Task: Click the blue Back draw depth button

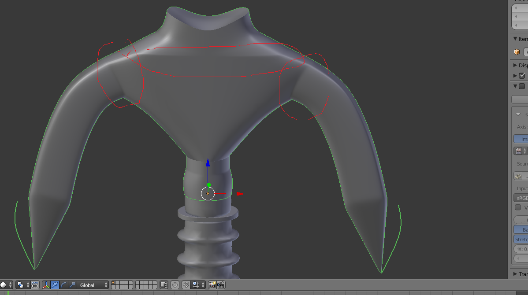Action: click(x=521, y=230)
